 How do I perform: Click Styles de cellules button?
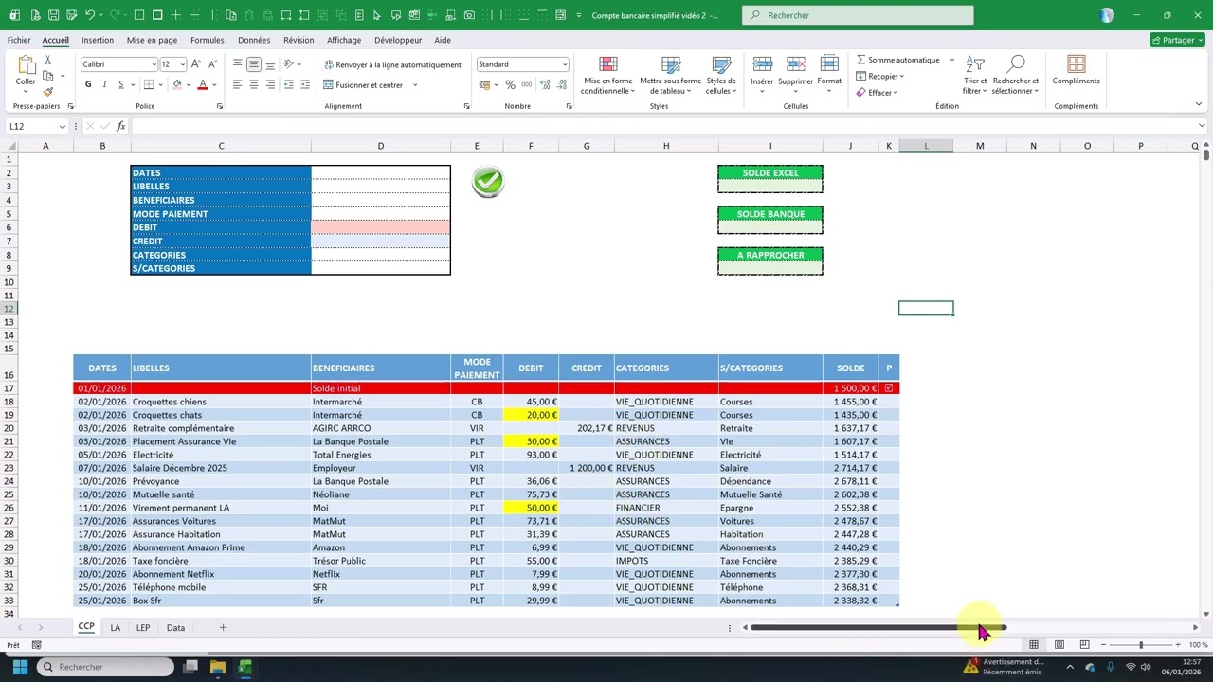pos(721,75)
